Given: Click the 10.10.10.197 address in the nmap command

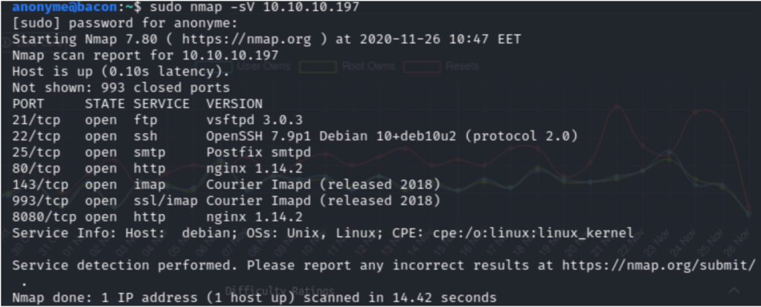Looking at the screenshot, I should (298, 7).
